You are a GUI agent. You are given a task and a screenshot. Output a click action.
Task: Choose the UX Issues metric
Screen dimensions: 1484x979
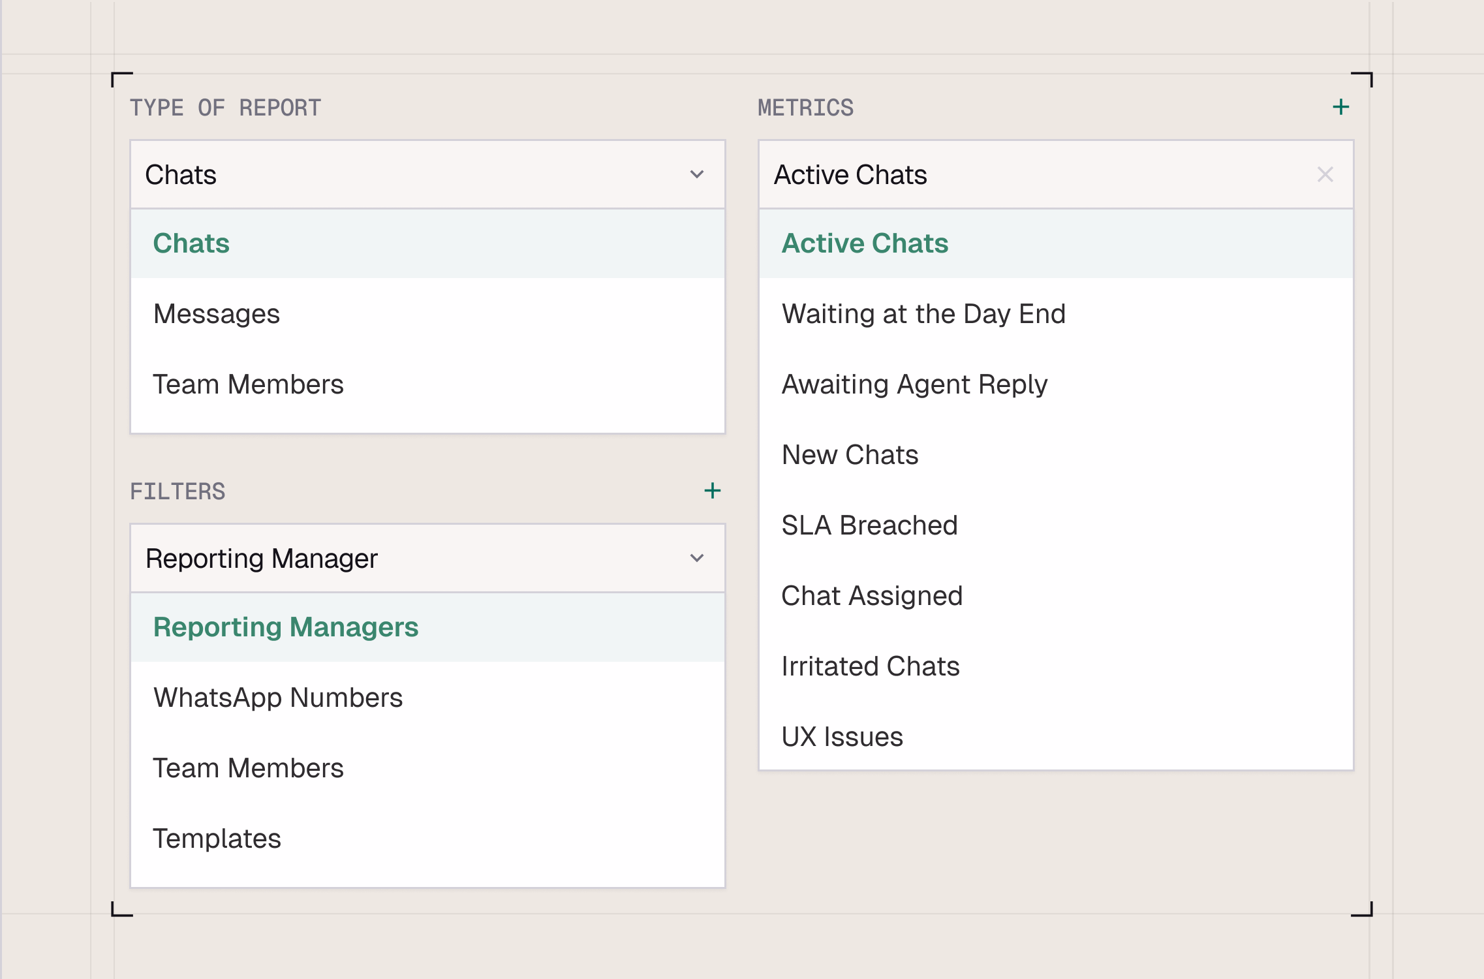(842, 737)
